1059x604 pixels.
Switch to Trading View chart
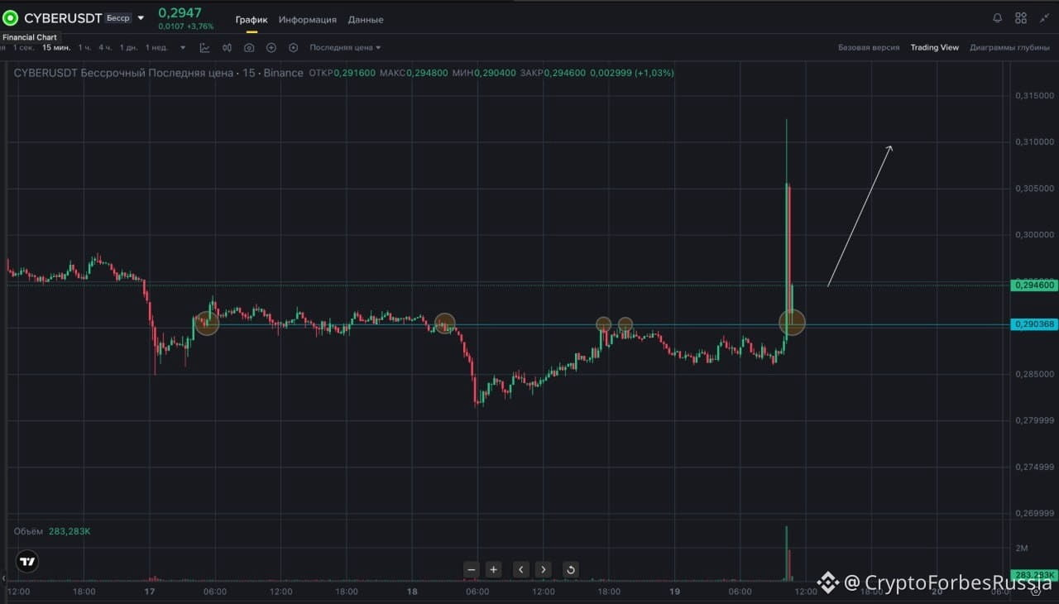click(x=935, y=47)
